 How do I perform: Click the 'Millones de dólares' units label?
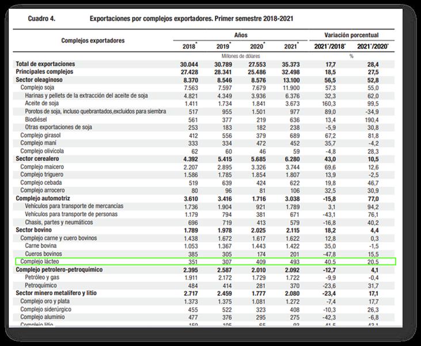tap(241, 56)
